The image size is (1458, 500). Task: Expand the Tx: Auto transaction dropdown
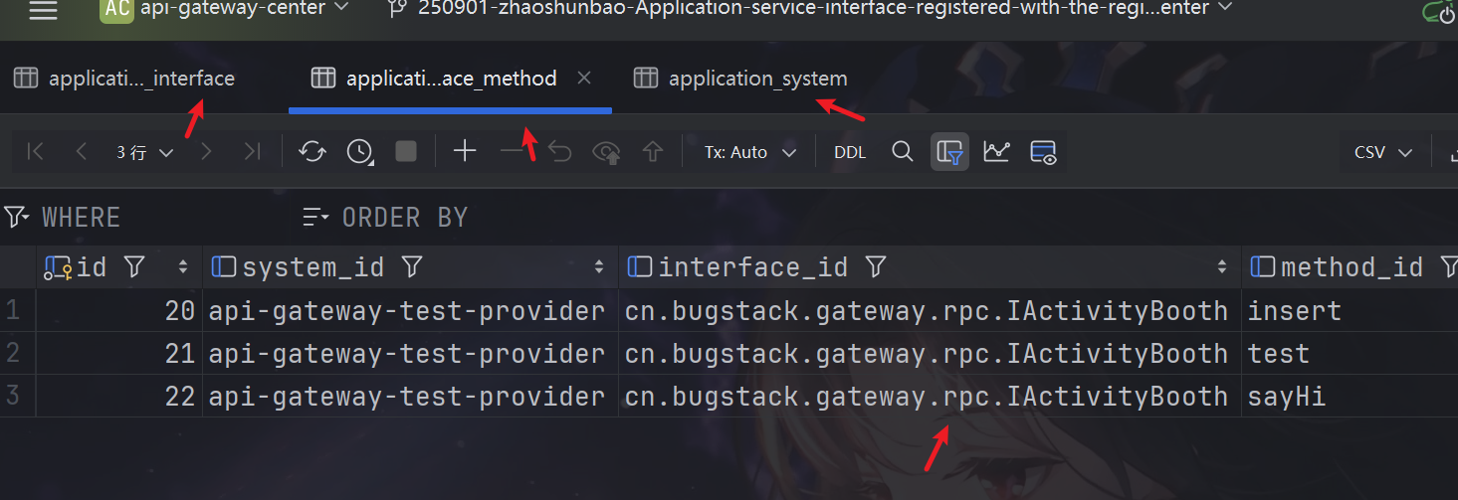[x=750, y=152]
